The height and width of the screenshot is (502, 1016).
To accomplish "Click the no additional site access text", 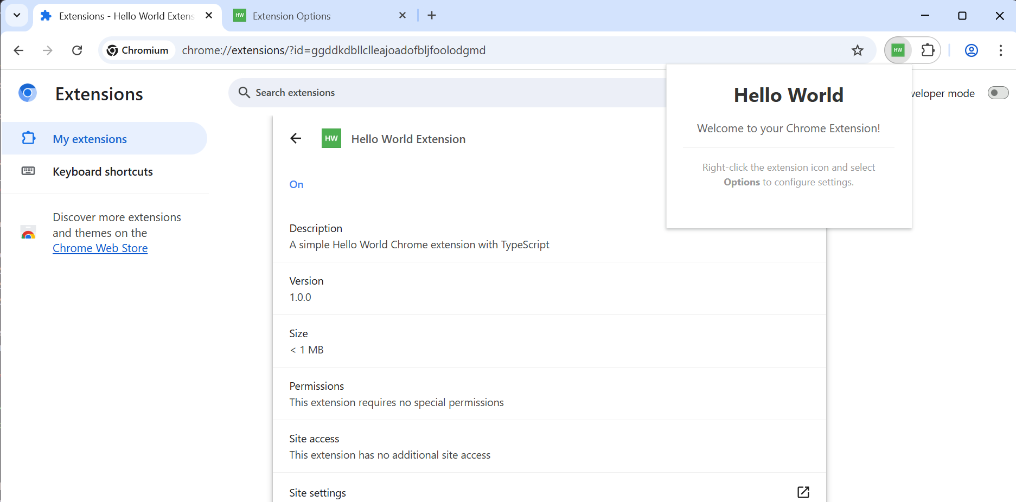I will click(x=390, y=455).
